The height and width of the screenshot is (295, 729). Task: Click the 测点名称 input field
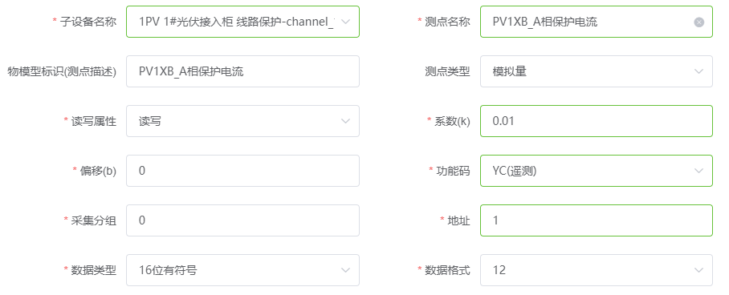(x=596, y=22)
